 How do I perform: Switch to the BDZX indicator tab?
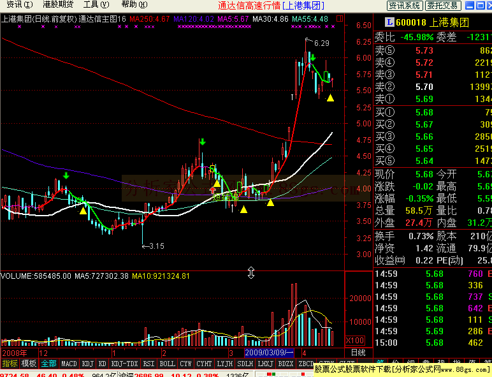pyautogui.click(x=286, y=364)
